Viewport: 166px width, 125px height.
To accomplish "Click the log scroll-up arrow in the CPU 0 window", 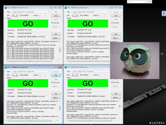I will click(60, 42).
